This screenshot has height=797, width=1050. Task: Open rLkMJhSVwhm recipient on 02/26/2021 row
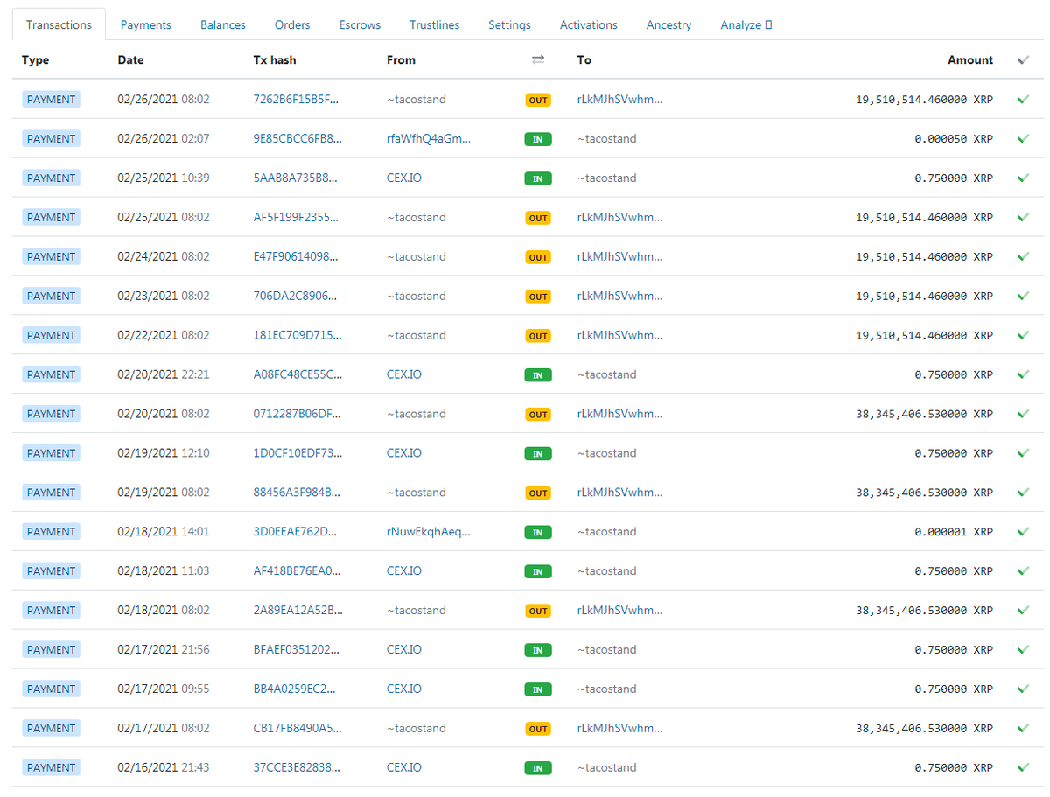(x=619, y=100)
